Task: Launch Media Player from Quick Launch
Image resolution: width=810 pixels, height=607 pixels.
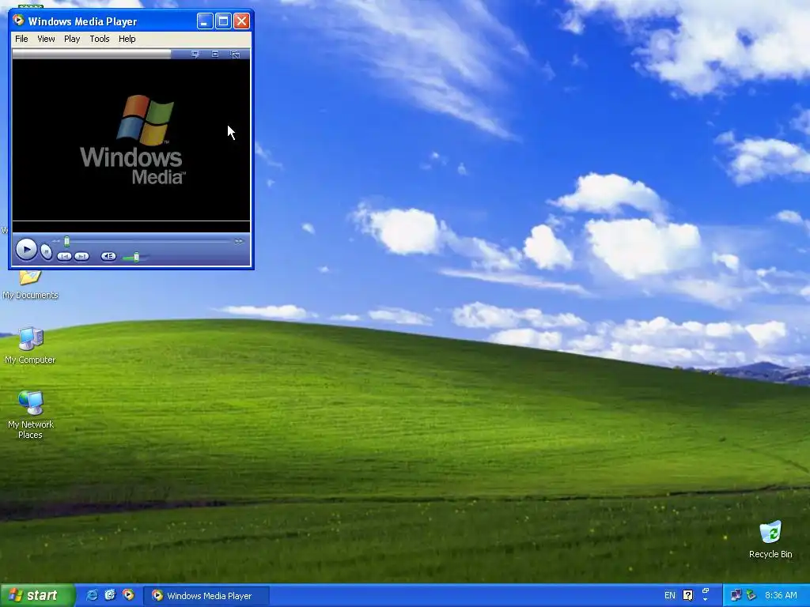Action: 128,595
